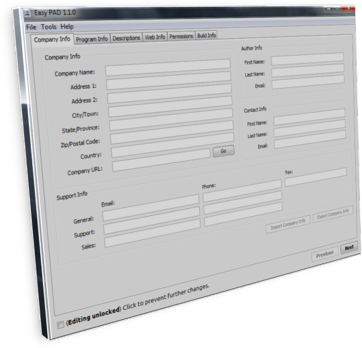Switch to the Web Info tab
362x348 pixels.
tap(155, 37)
